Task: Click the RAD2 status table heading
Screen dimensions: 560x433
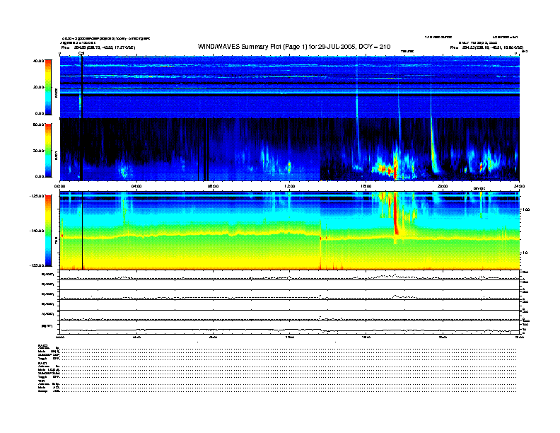Action: coord(42,345)
